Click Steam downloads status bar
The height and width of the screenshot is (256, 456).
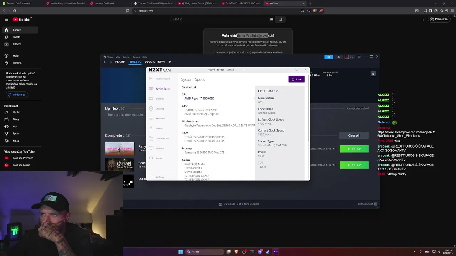coord(239,204)
